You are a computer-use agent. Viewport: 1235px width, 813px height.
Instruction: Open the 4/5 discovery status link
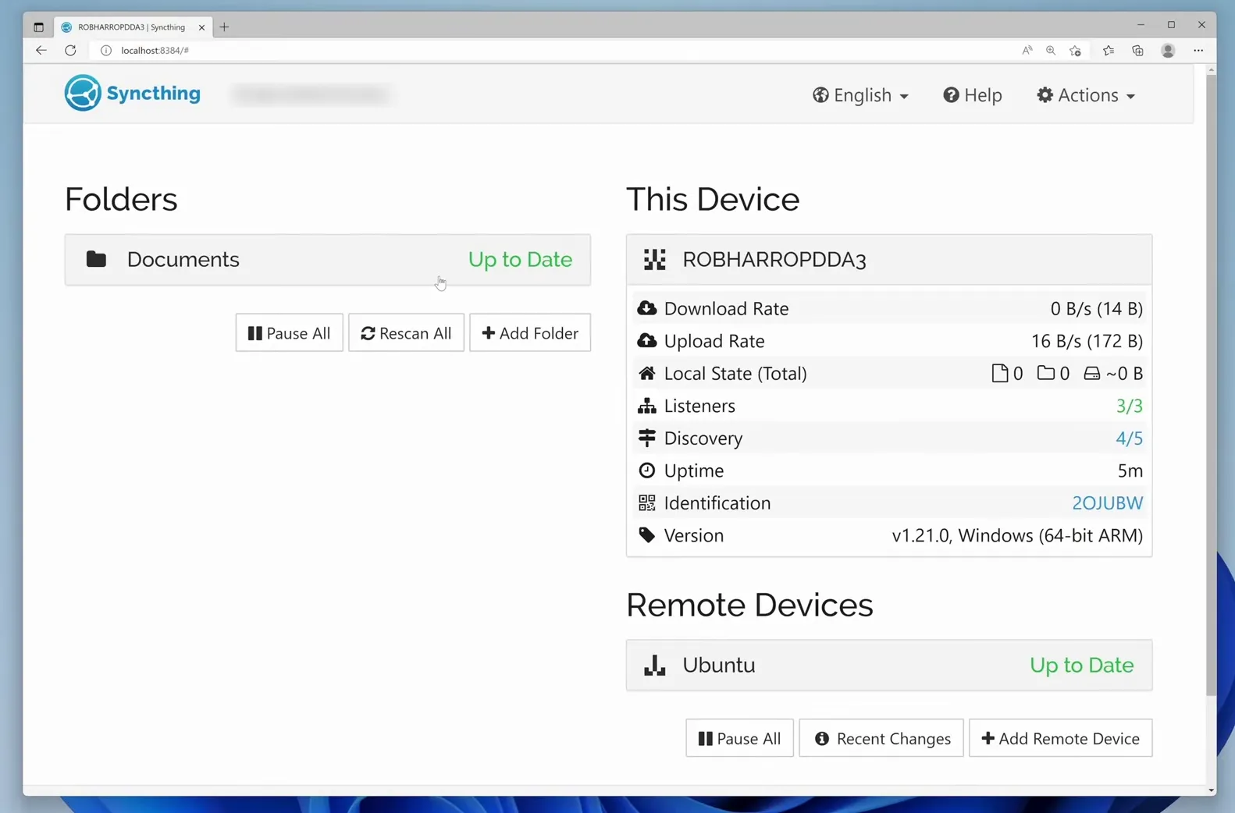1129,438
